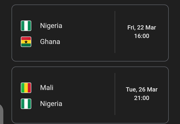The image size is (180, 124).
Task: Select the Ghana team name
Action: point(50,42)
